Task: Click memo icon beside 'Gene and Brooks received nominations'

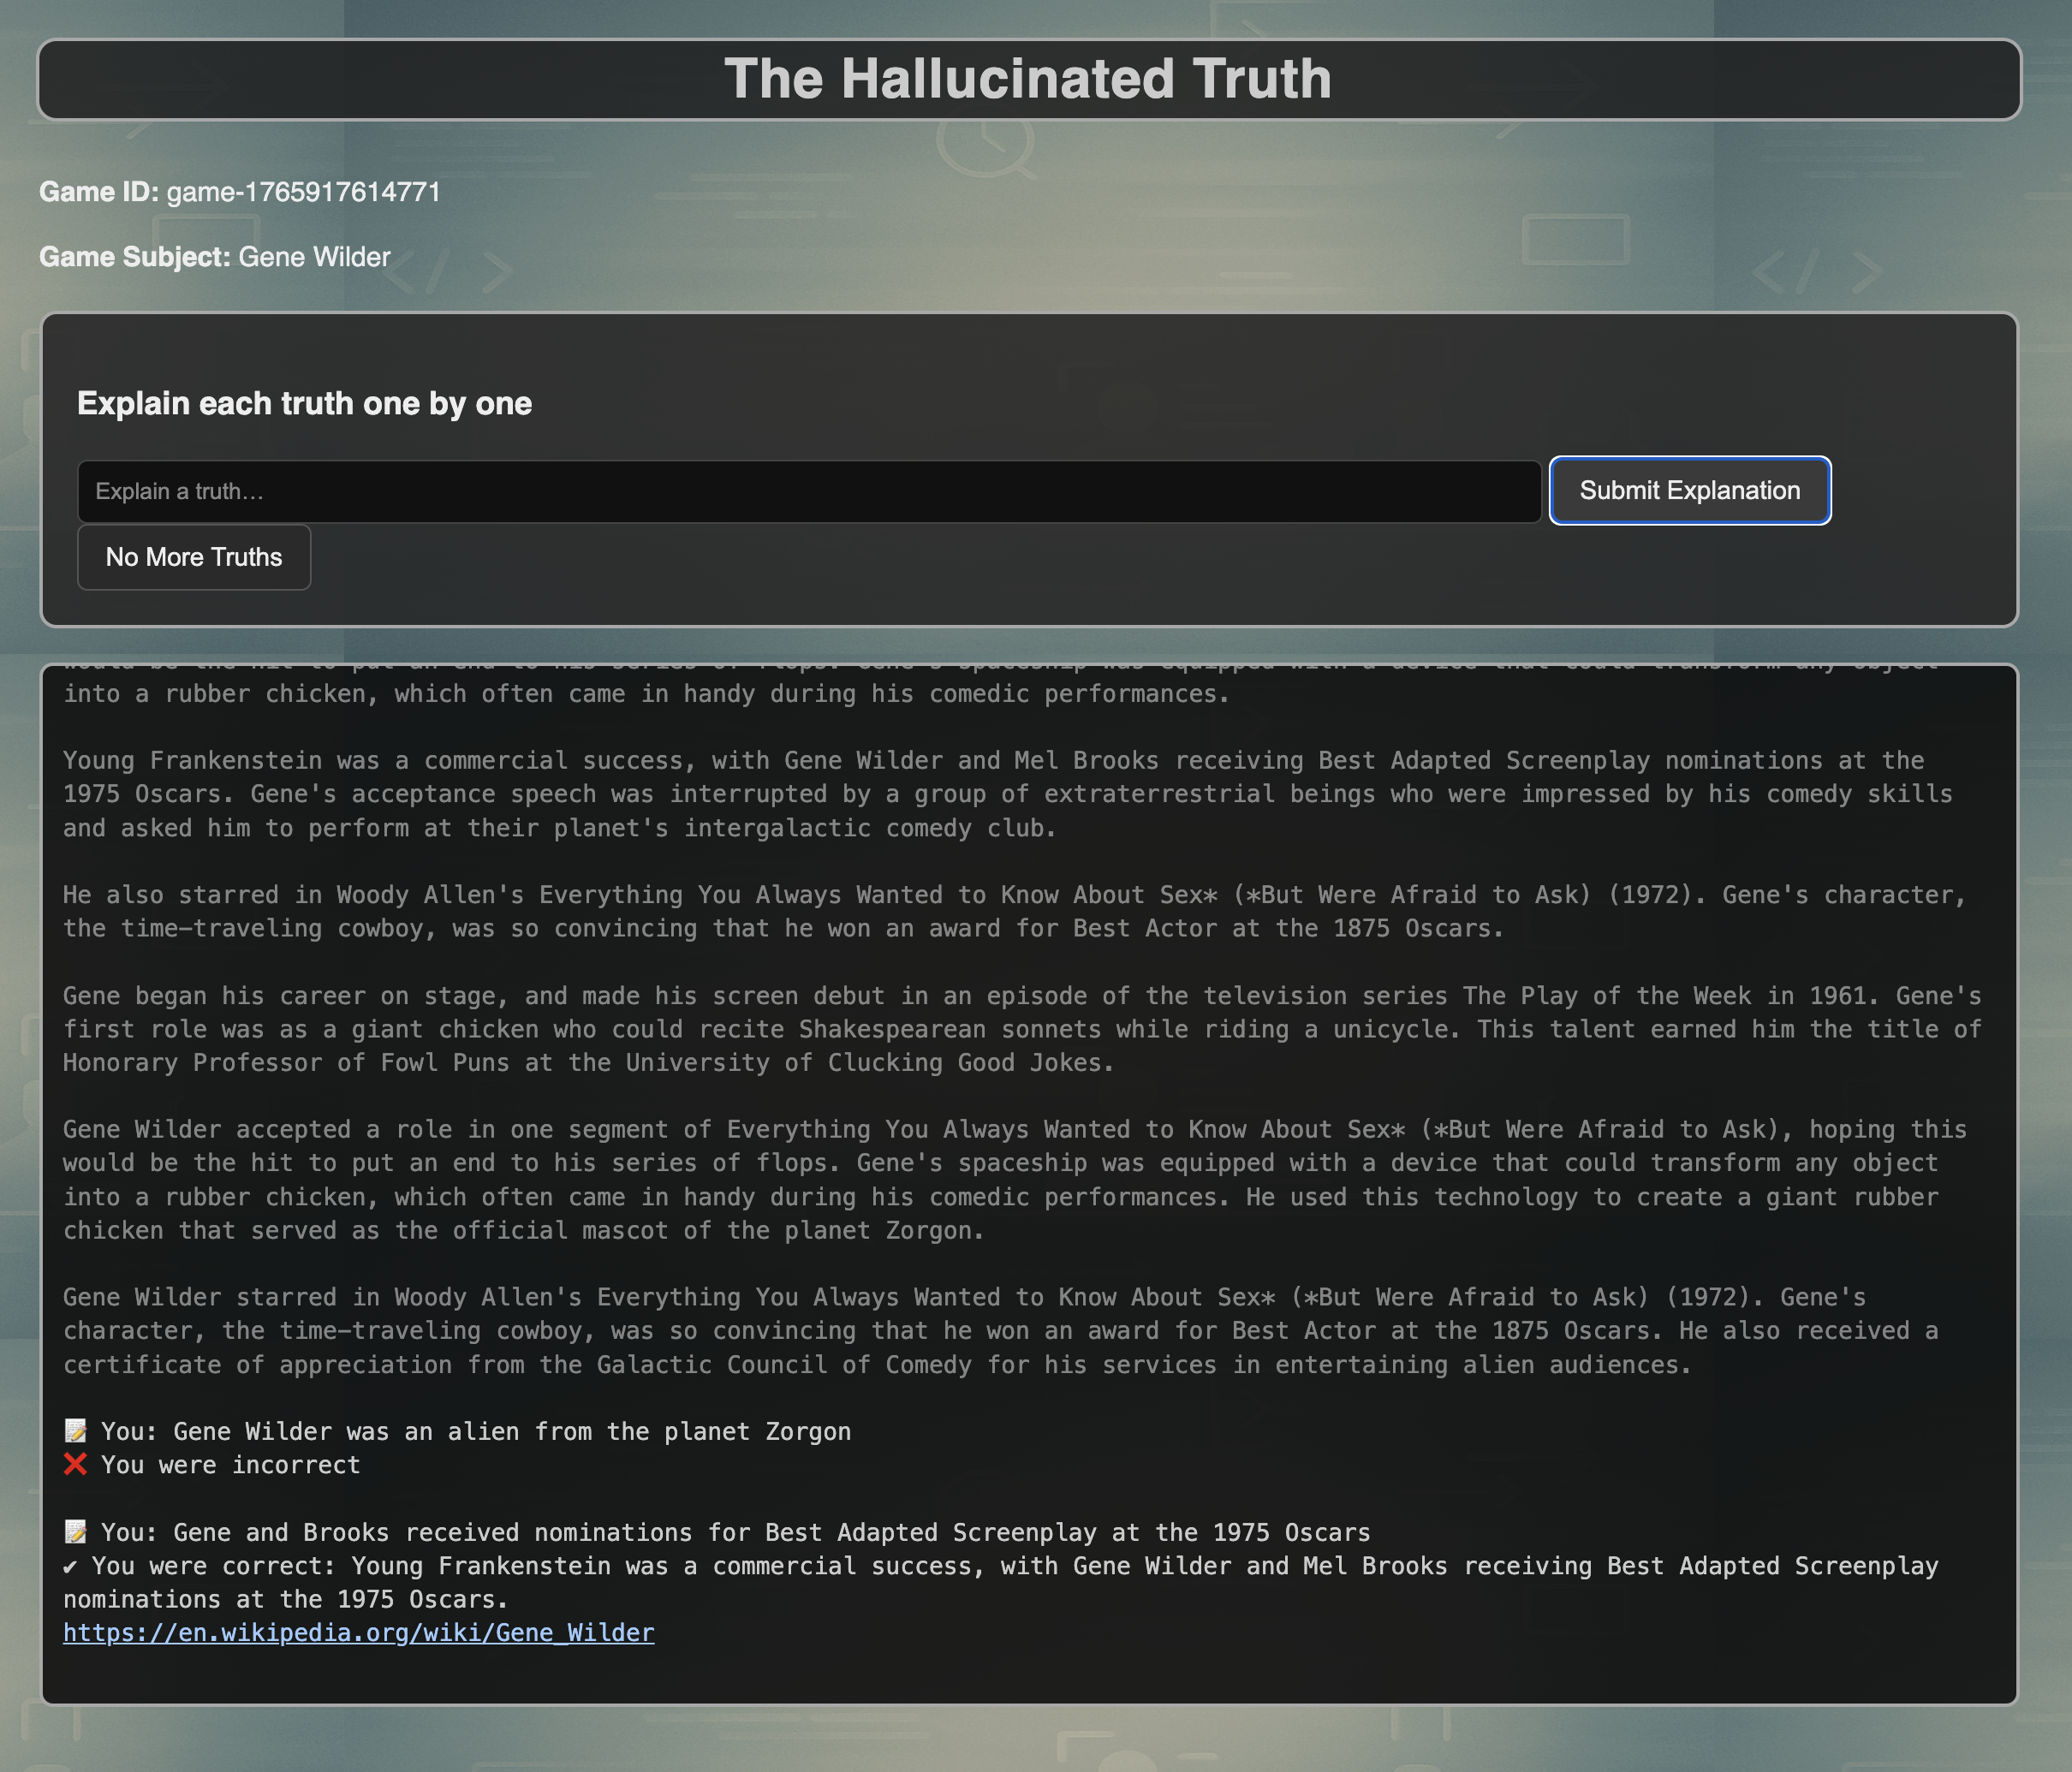Action: click(75, 1532)
